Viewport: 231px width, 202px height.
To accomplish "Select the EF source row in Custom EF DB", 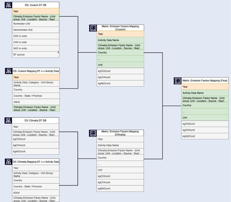I will click(36, 55).
